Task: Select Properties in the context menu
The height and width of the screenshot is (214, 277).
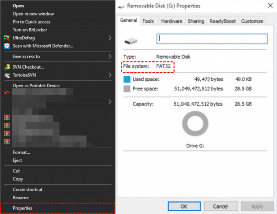Action: (x=23, y=208)
